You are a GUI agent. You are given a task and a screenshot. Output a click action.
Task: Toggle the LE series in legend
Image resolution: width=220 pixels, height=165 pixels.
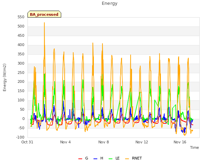[x=114, y=158]
